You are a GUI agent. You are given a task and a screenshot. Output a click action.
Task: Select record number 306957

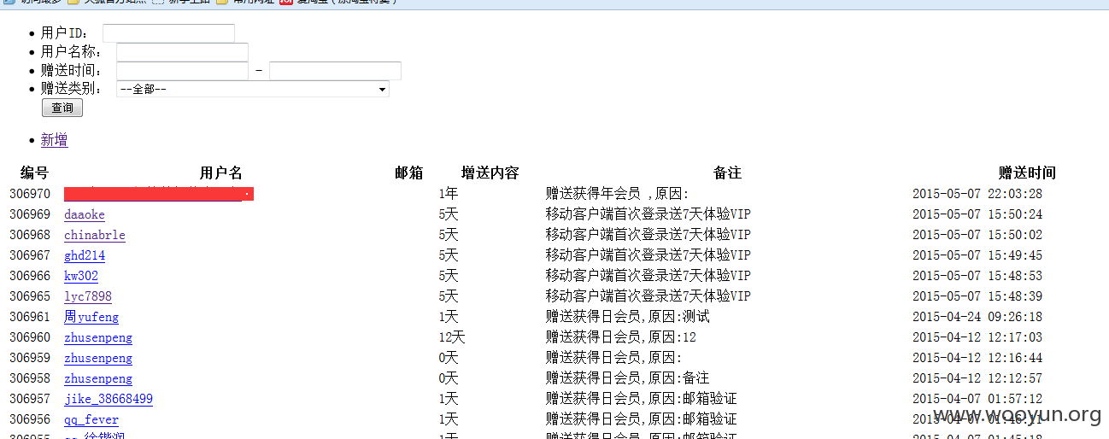click(30, 399)
